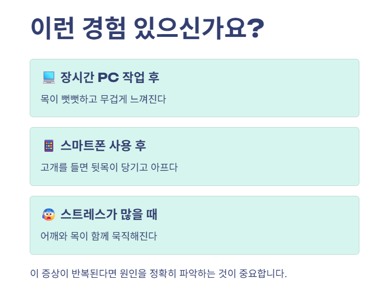This screenshot has width=383, height=302.
Task: Click the title 스마트폰 사용 후
Action: tap(103, 146)
